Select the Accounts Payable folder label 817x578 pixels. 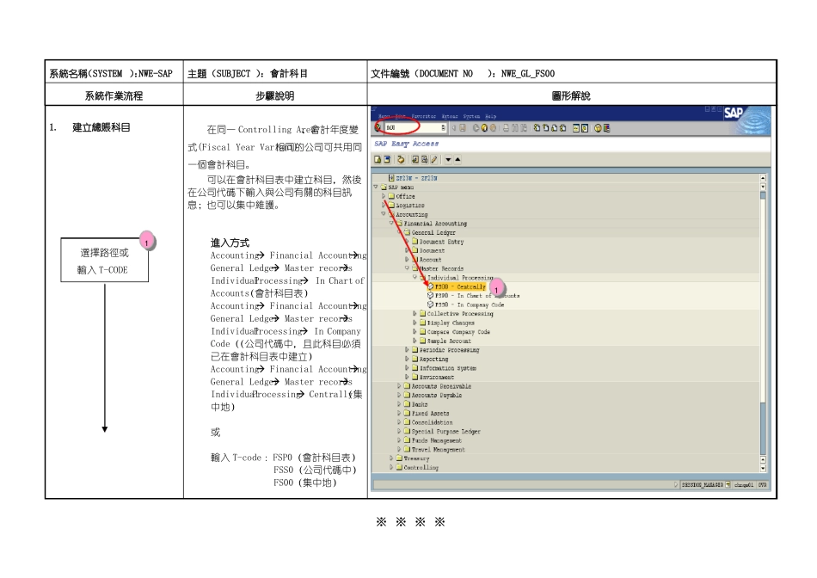click(x=437, y=396)
